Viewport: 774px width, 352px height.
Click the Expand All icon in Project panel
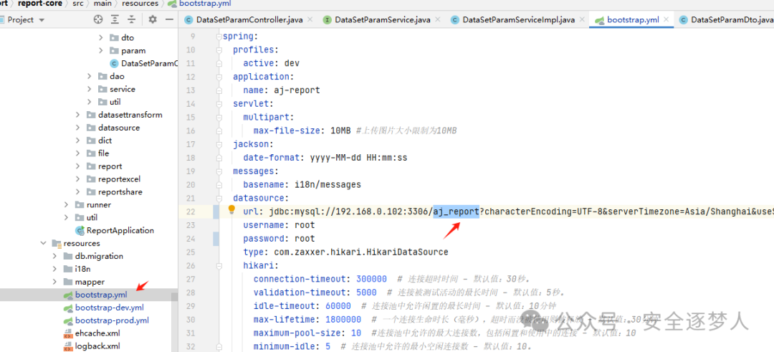tap(115, 20)
